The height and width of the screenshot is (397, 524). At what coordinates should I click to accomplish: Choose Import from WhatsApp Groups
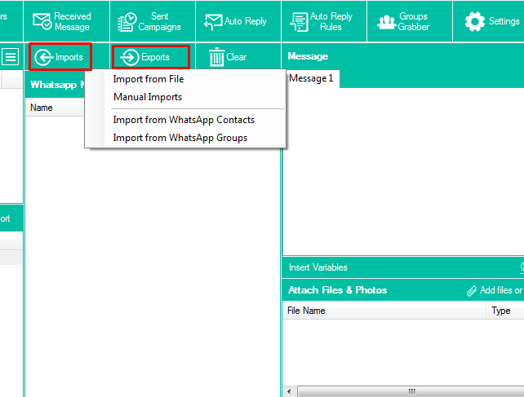[180, 138]
